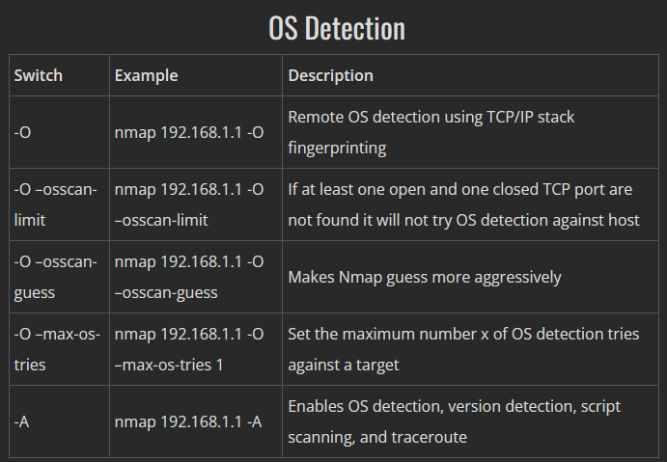Select the Switch column header
This screenshot has width=667, height=462.
tap(39, 75)
